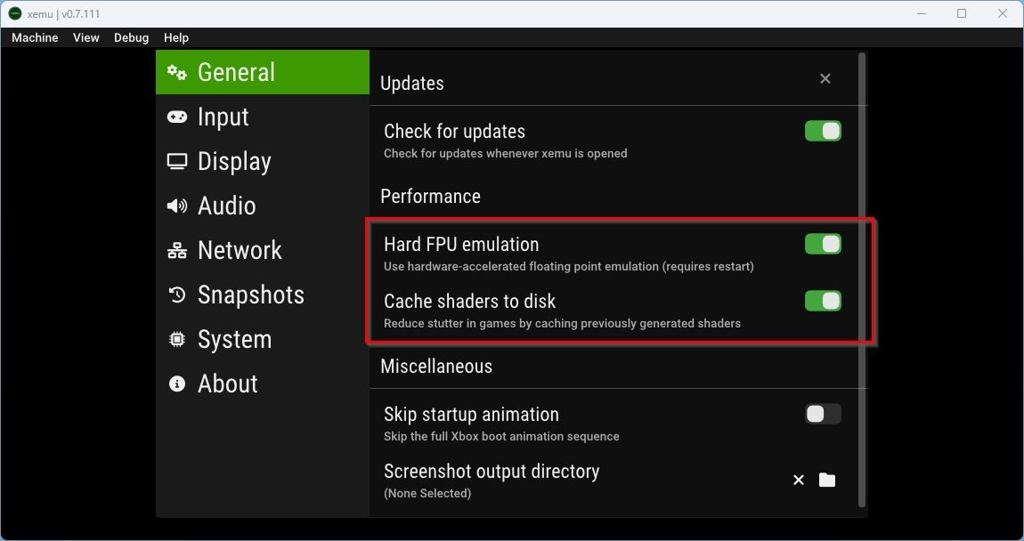Select the Snapshots history icon
This screenshot has width=1024, height=541.
(x=175, y=295)
